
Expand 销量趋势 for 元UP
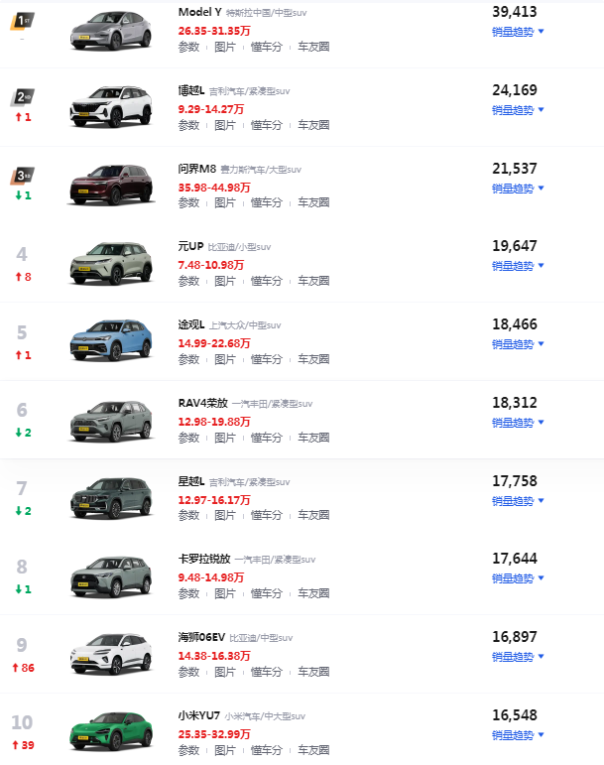click(x=518, y=266)
